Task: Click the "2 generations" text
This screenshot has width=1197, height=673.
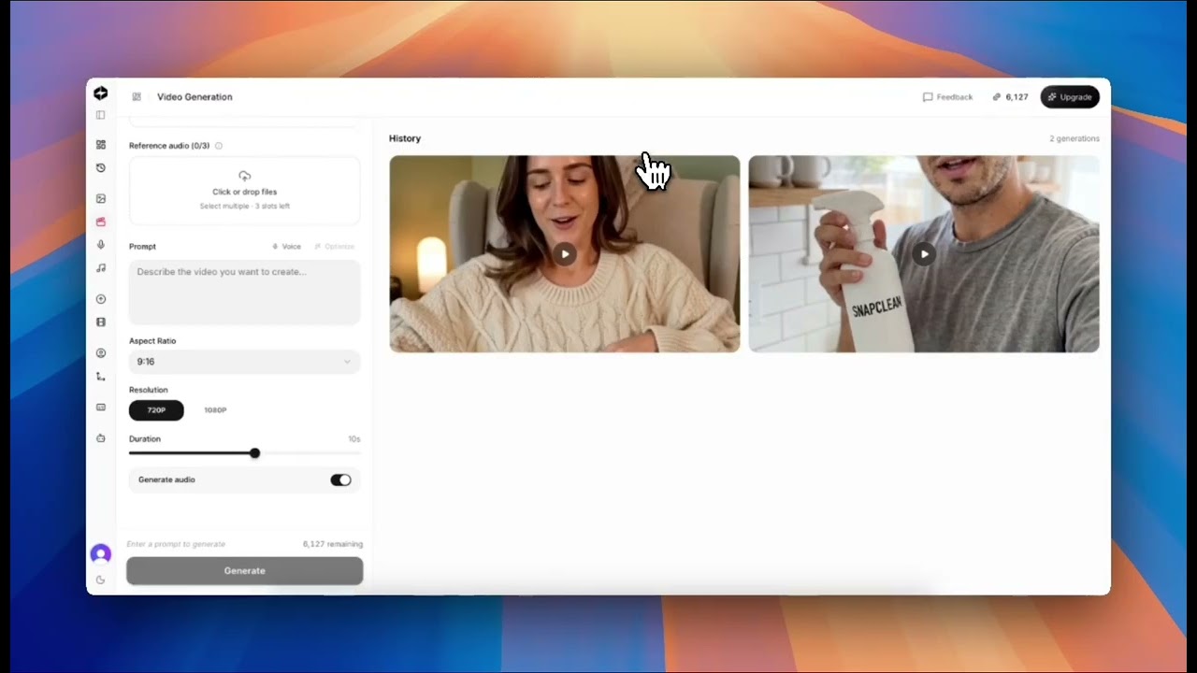Action: coord(1074,139)
